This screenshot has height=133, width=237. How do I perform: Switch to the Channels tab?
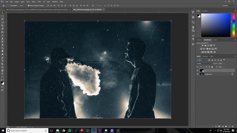coord(205,56)
